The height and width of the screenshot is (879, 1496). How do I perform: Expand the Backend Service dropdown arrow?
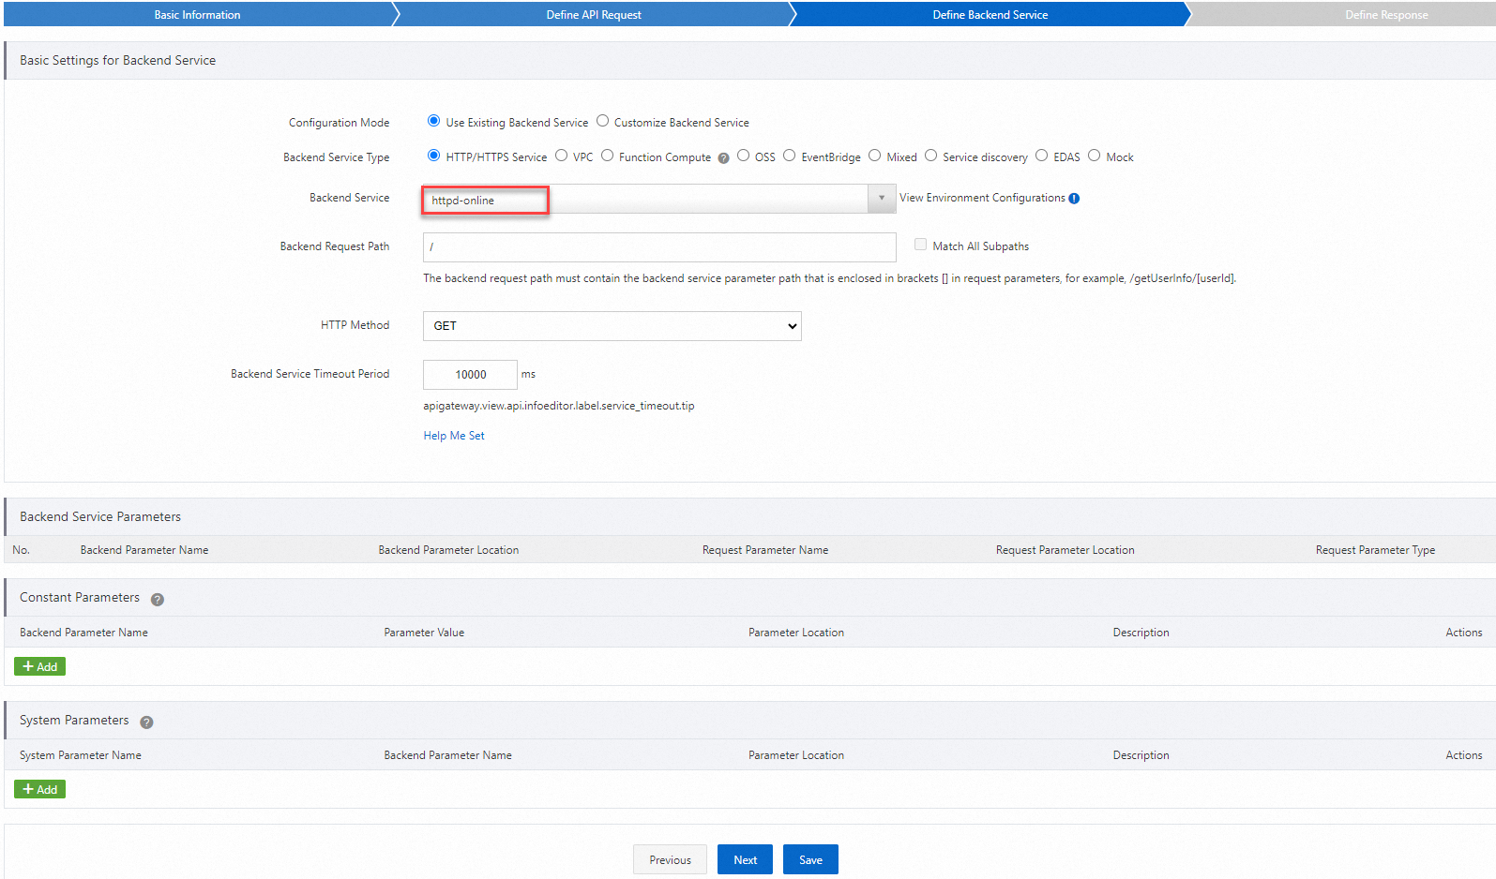point(882,199)
